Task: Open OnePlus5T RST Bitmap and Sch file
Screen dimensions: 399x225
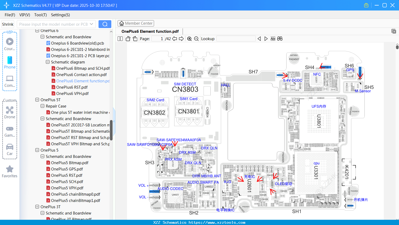Action: (80, 138)
